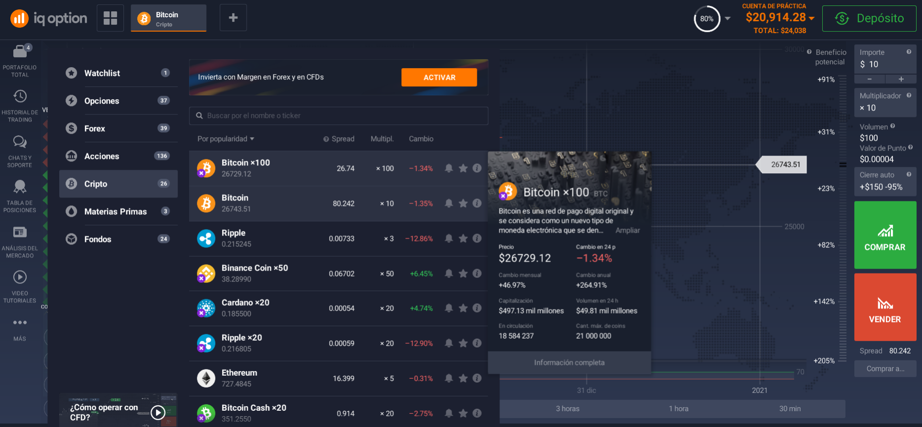Select Opciones category
922x427 pixels.
[x=118, y=101]
